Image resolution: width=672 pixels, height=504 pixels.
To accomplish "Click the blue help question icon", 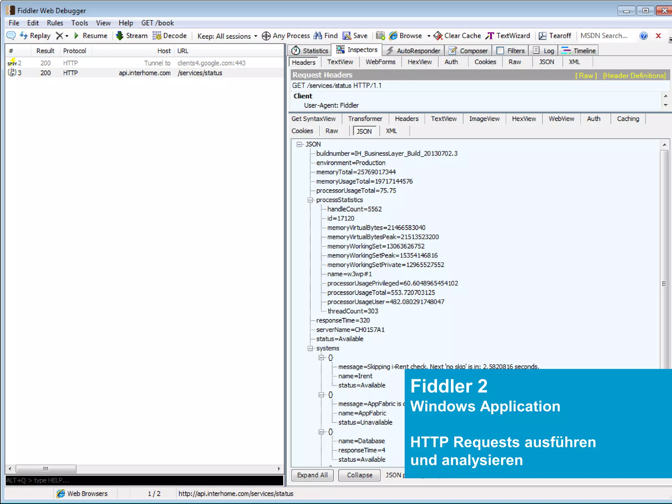I will pos(644,35).
